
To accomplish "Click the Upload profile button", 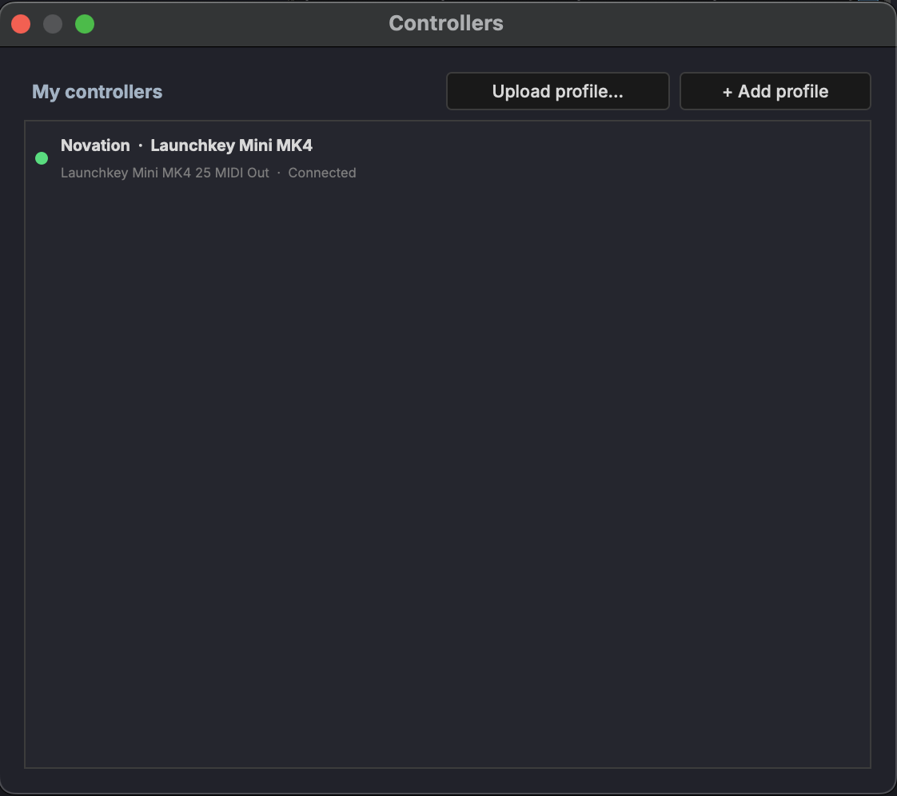I will [x=557, y=91].
